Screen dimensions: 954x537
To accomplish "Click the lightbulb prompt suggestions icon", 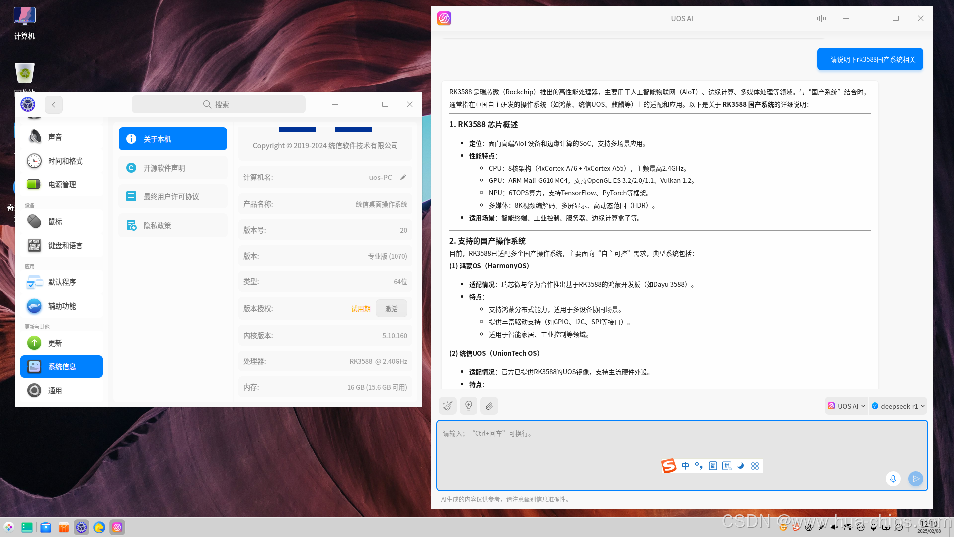I will (x=468, y=406).
